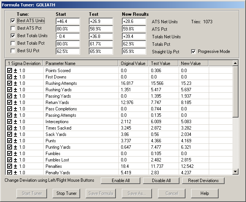Viewport: 246px width, 202px height.
Task: Click the parameter list scrollbar thumb
Action: point(235,92)
